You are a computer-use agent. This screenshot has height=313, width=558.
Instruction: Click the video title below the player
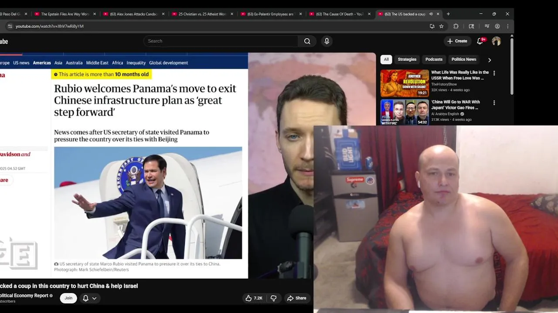(x=69, y=286)
